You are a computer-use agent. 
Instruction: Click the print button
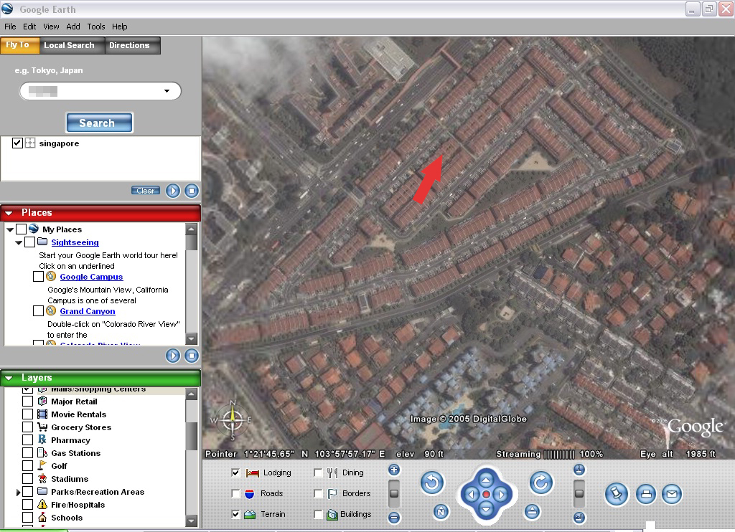click(x=646, y=494)
